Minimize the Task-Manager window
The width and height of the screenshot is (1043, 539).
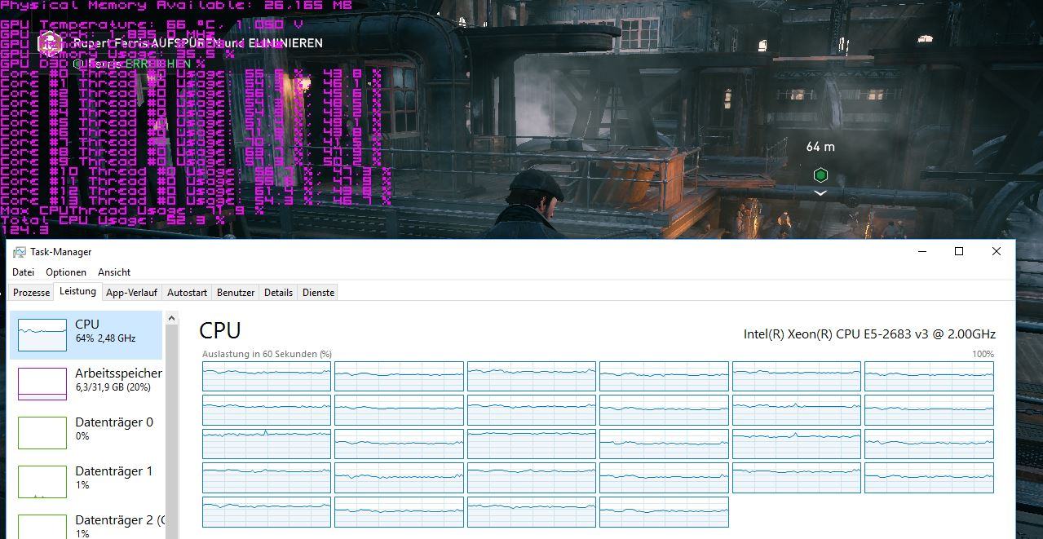[922, 252]
